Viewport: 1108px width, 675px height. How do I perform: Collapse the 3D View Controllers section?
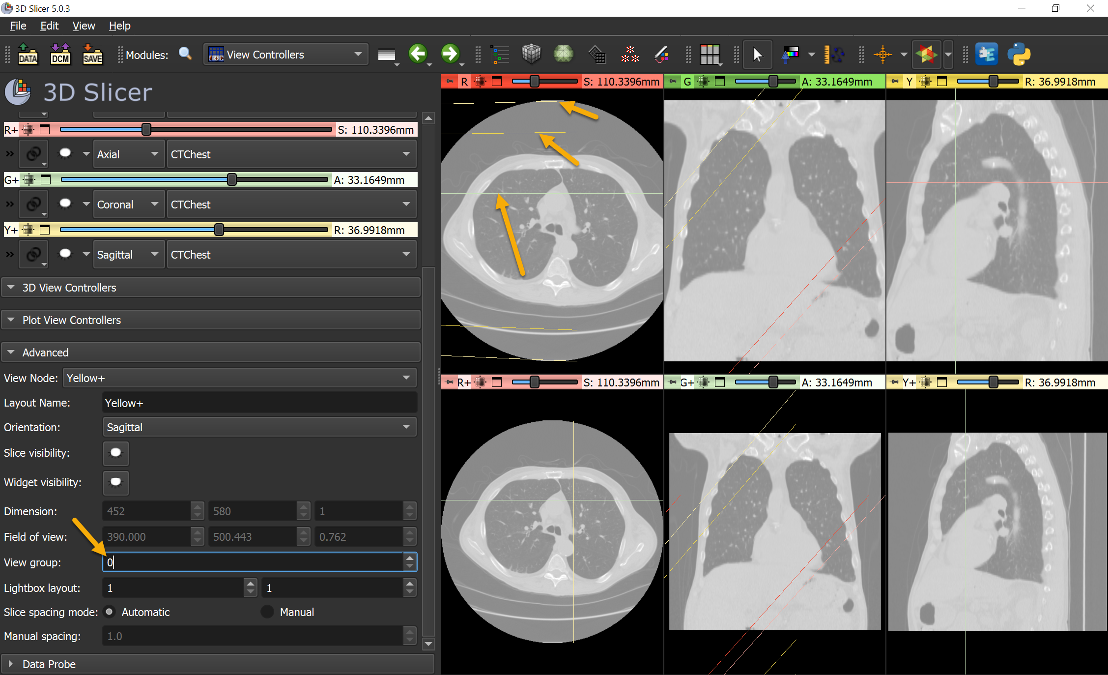(211, 288)
